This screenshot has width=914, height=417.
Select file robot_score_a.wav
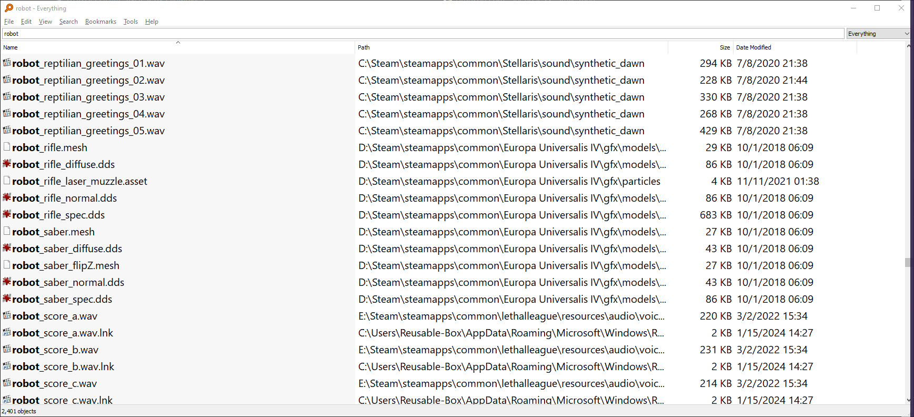[x=55, y=316]
